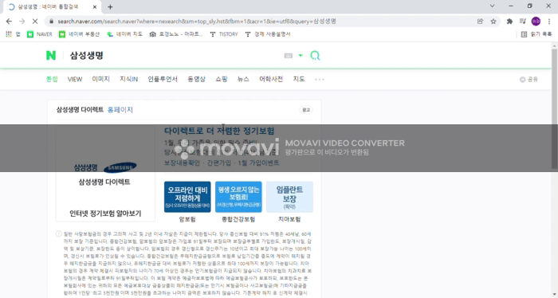Open 치아보험 link

[x=289, y=219]
